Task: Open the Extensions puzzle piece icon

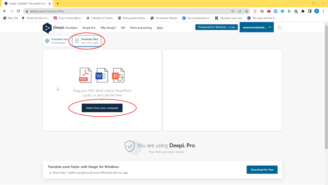Action: [303, 11]
